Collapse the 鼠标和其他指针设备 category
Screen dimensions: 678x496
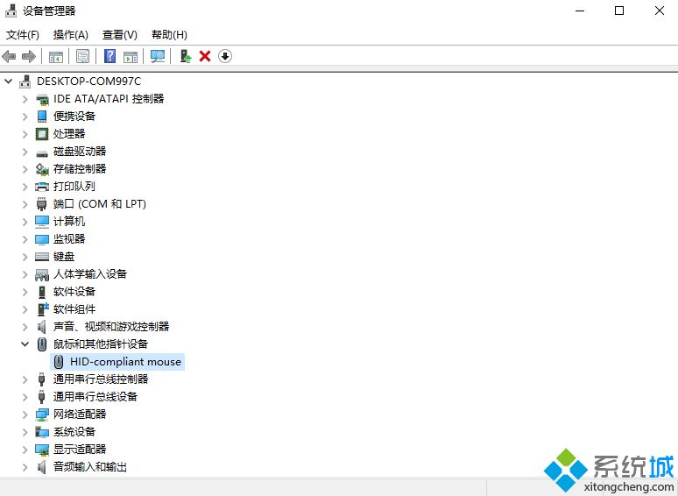25,344
